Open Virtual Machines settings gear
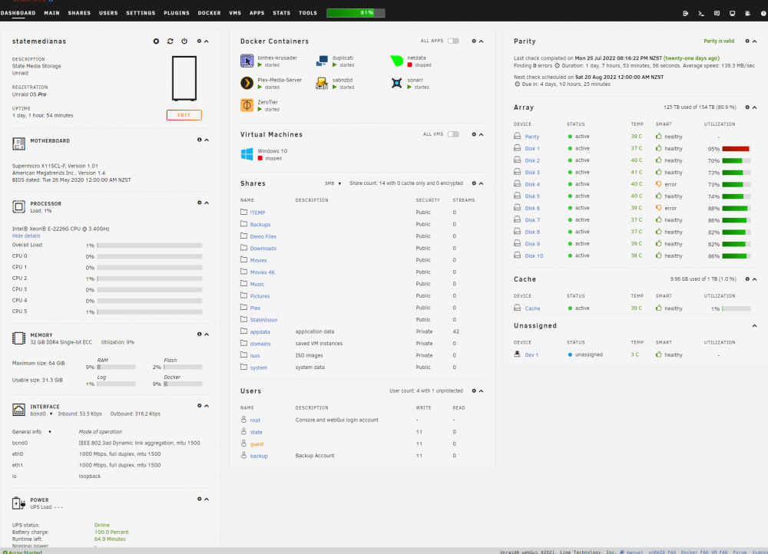The image size is (768, 554). point(474,134)
